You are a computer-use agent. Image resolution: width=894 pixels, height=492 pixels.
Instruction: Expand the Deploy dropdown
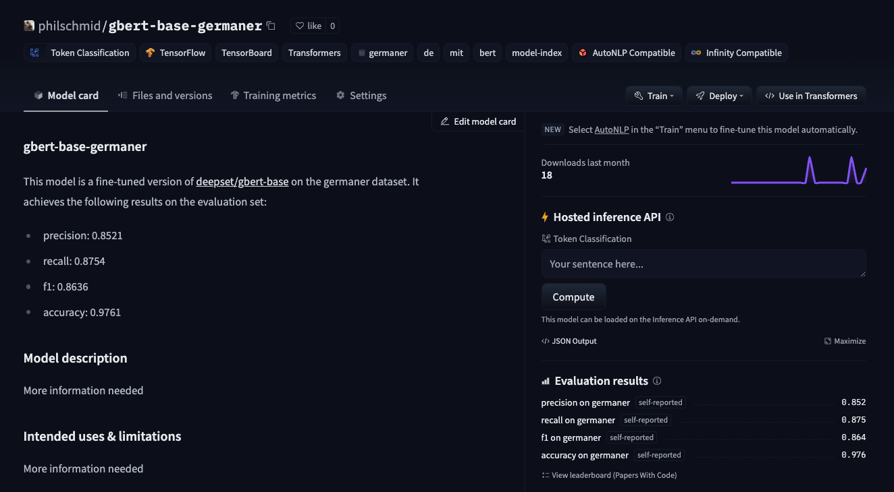click(x=719, y=96)
